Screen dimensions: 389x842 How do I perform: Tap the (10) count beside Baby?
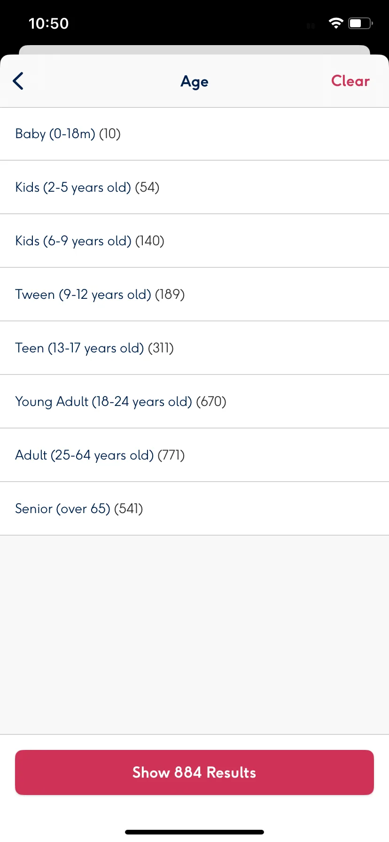click(110, 134)
